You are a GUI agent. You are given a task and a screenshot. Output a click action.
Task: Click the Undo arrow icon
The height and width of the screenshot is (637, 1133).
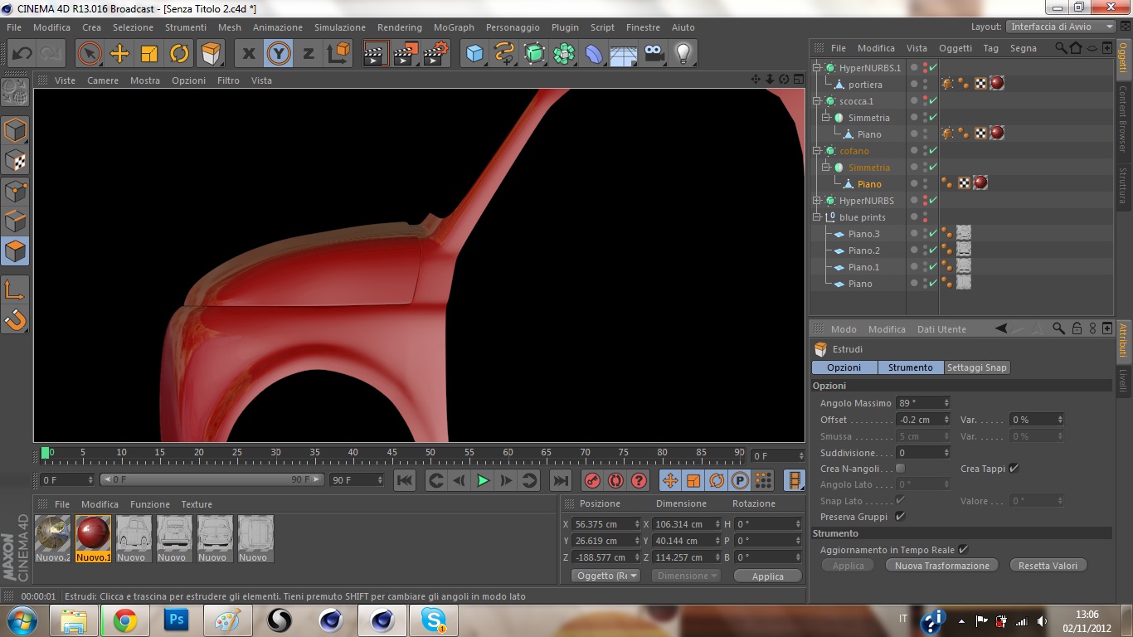click(x=22, y=54)
